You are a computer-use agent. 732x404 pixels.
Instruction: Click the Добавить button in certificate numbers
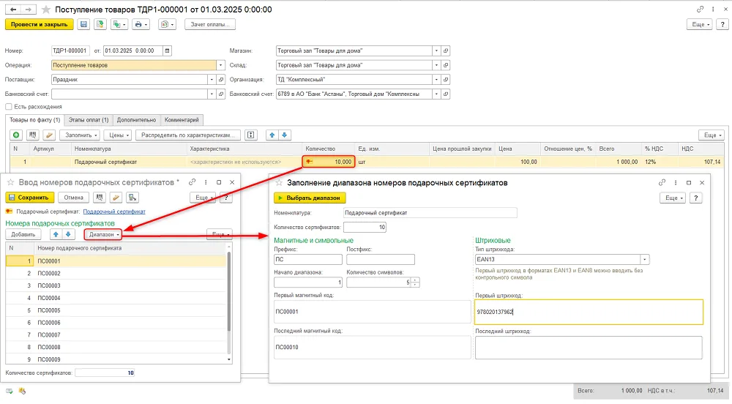23,234
